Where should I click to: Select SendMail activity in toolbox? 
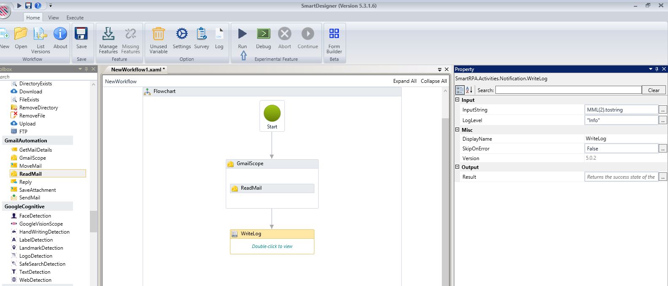click(x=30, y=198)
